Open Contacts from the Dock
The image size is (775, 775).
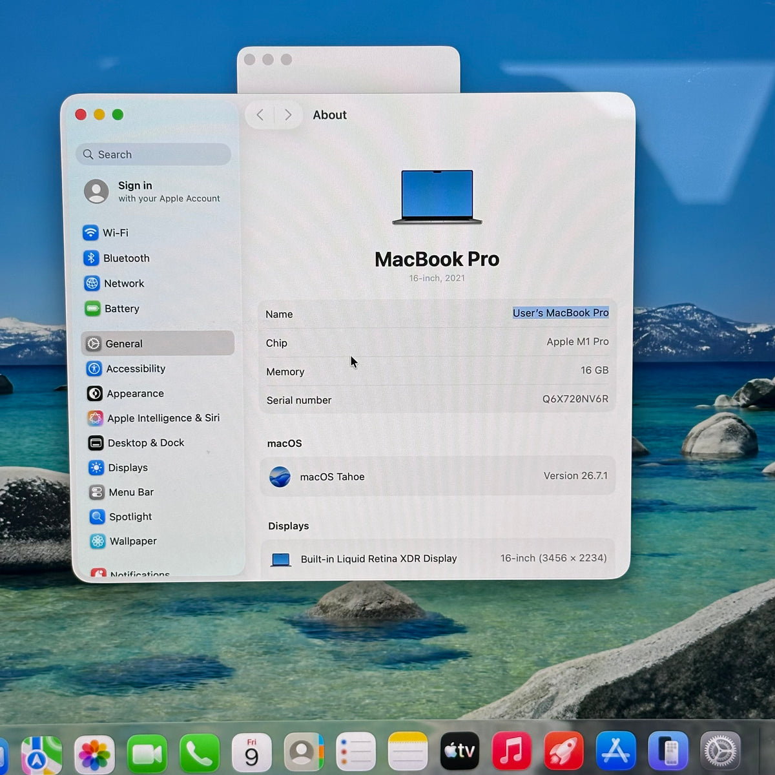304,752
